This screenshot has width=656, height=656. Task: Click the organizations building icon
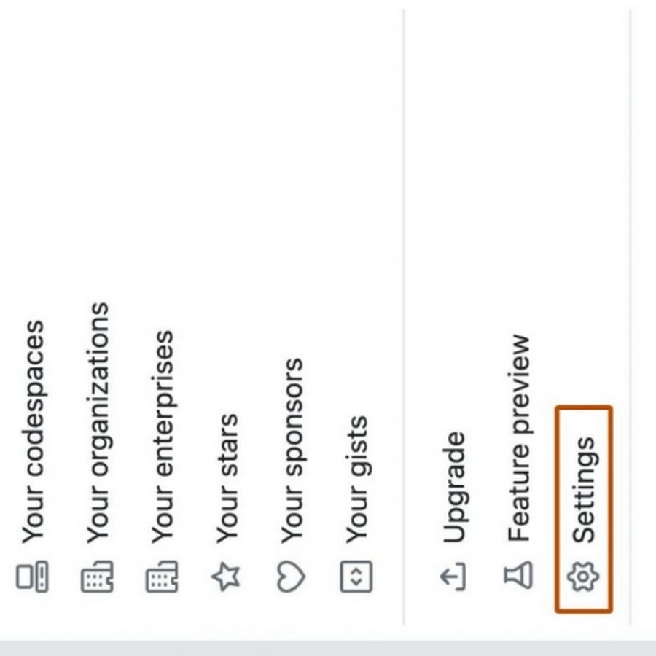97,577
